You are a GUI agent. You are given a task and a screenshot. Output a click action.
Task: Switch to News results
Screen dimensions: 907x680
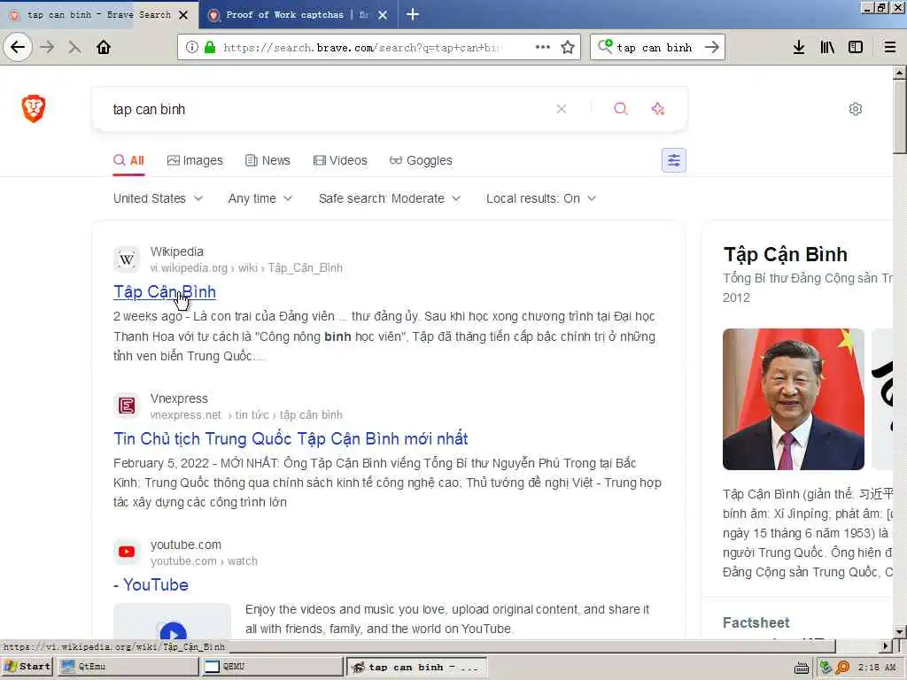coord(267,160)
